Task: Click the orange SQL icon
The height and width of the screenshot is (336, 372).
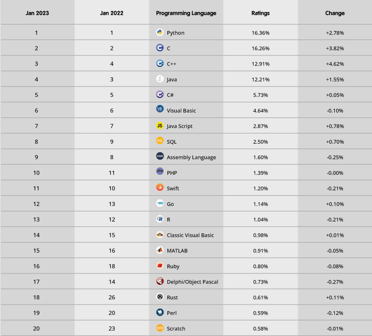Action: coord(160,141)
